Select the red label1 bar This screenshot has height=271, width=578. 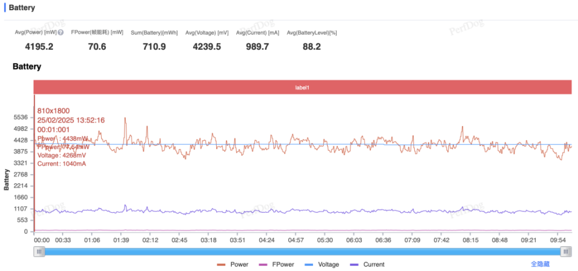click(302, 88)
